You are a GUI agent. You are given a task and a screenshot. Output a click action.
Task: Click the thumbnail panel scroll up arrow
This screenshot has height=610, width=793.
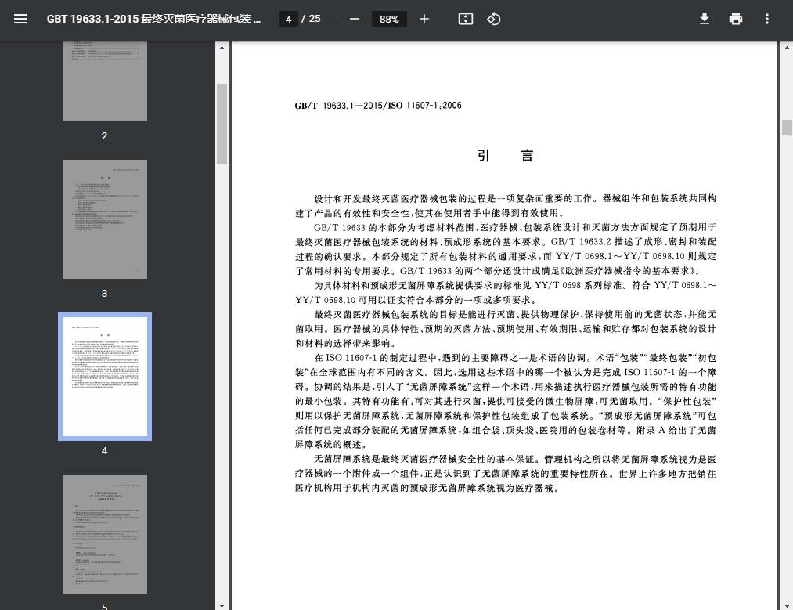[222, 48]
